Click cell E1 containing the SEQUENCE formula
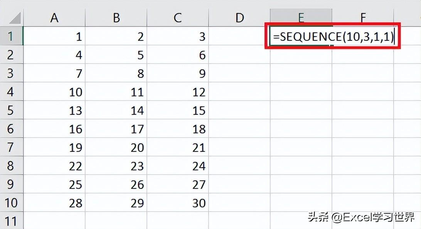 click(301, 36)
